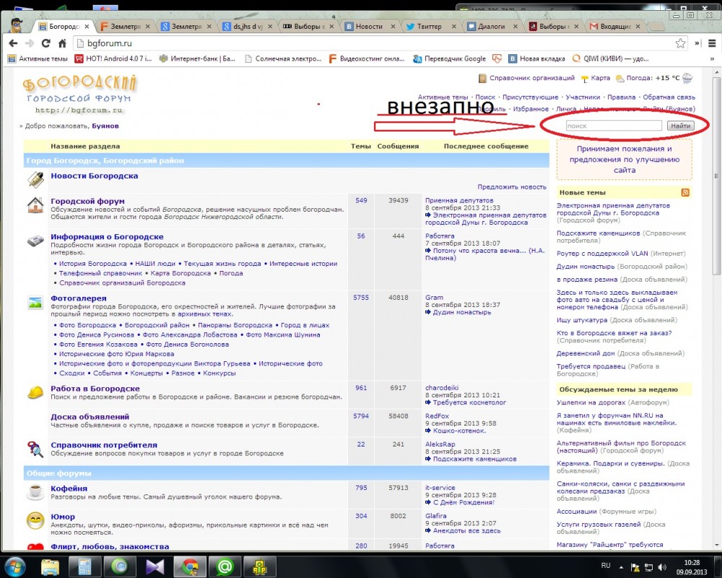Screen dimensions: 722x578
Task: Open the Windows Start menu
Action: tap(16, 565)
